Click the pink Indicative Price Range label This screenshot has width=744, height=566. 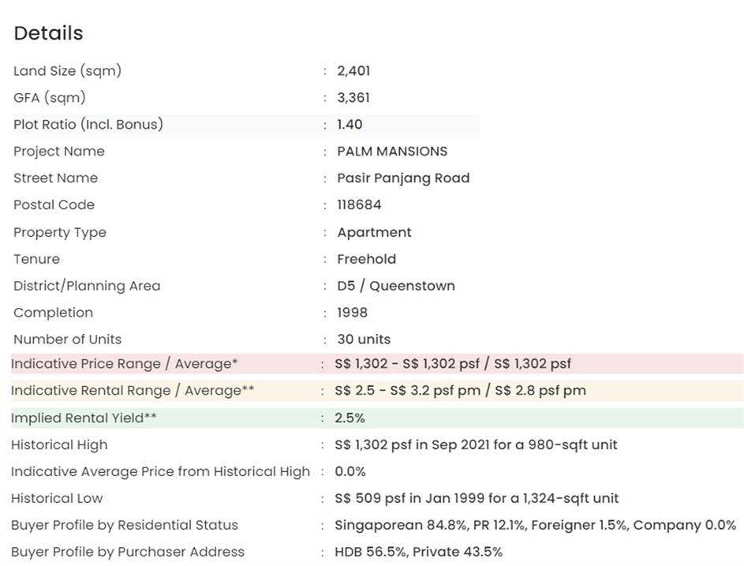(124, 364)
